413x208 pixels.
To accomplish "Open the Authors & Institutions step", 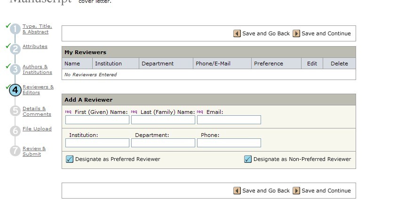I will click(37, 70).
